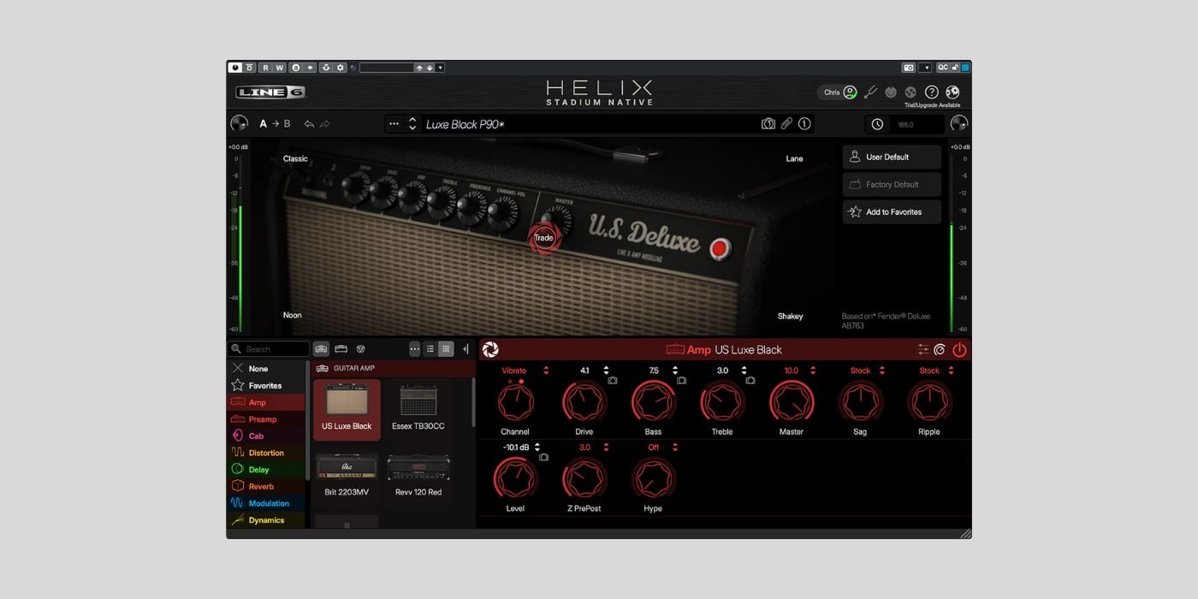The height and width of the screenshot is (599, 1198).
Task: Select the Delay category
Action: (x=266, y=469)
